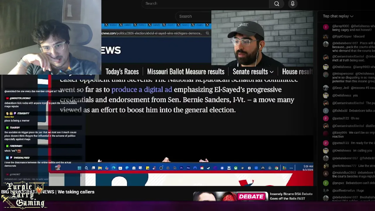Viewport: 375px width, 211px height.
Task: Click the second Search box below the top bar
Action: [x=193, y=16]
